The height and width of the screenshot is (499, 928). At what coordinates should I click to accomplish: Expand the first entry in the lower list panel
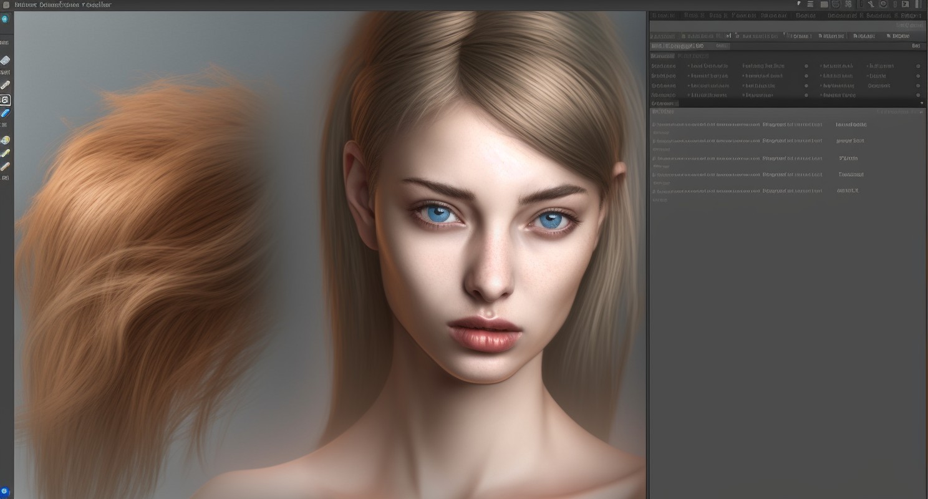click(x=654, y=125)
